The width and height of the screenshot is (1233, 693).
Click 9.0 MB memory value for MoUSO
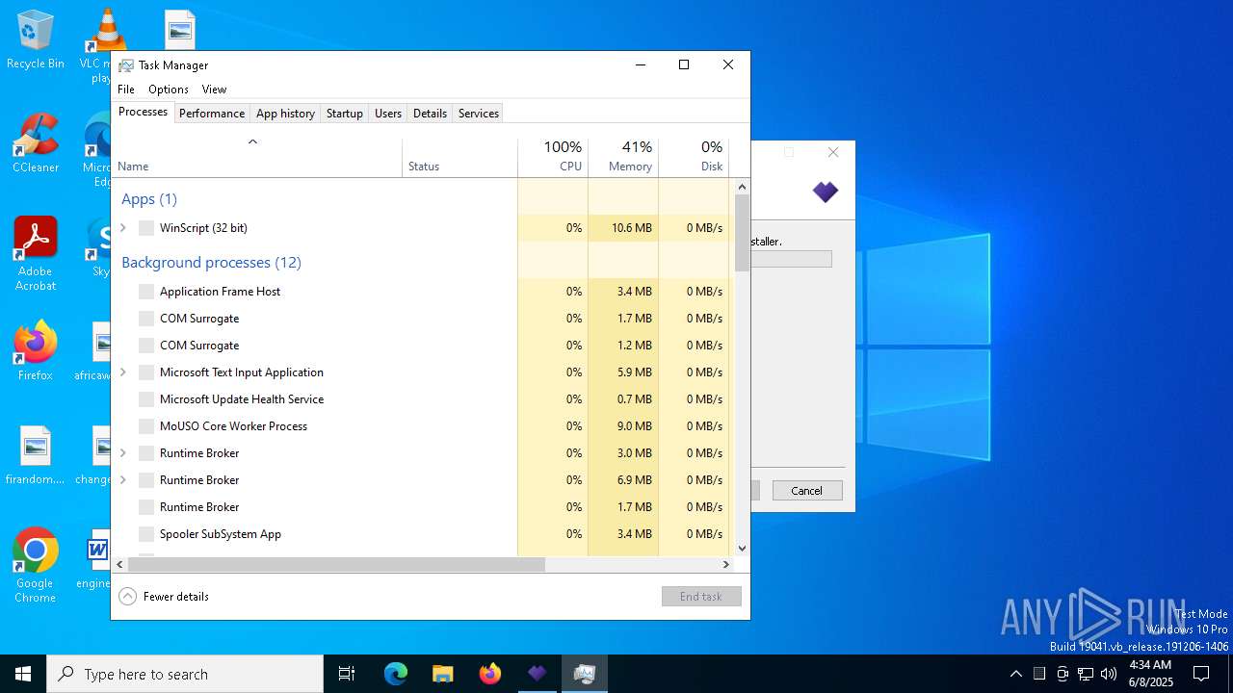coord(635,426)
